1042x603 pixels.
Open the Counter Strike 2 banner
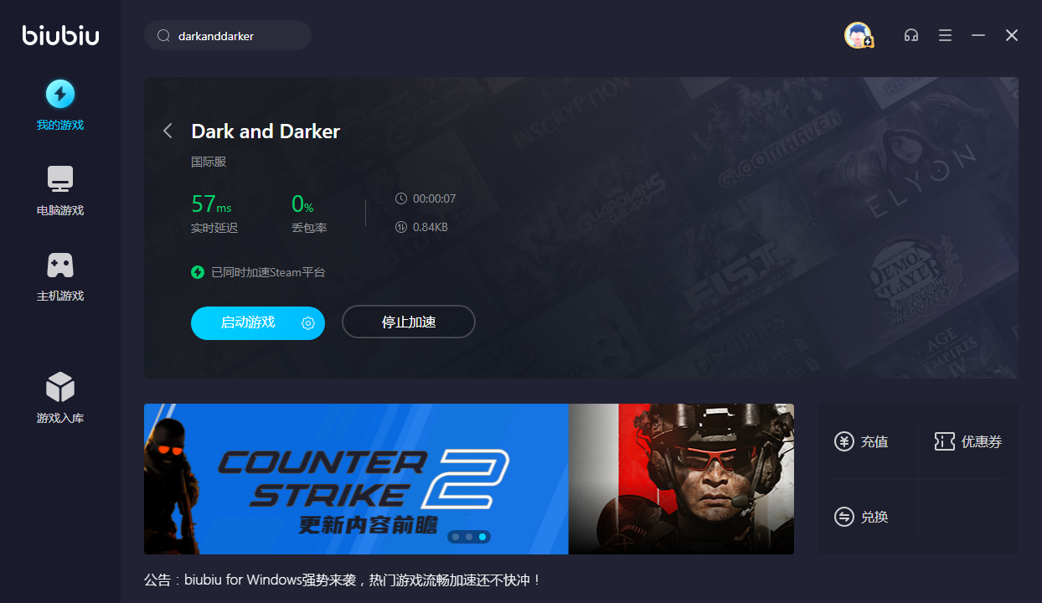(469, 479)
